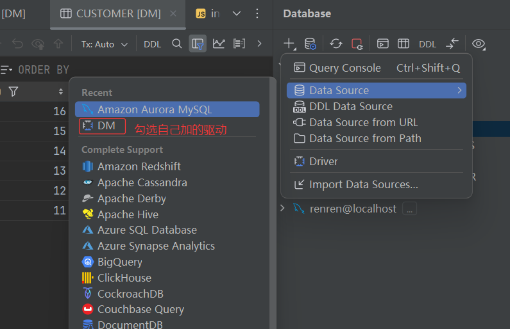Choose Amazon Aurora MySQL from Recent
Image resolution: width=510 pixels, height=329 pixels.
167,109
